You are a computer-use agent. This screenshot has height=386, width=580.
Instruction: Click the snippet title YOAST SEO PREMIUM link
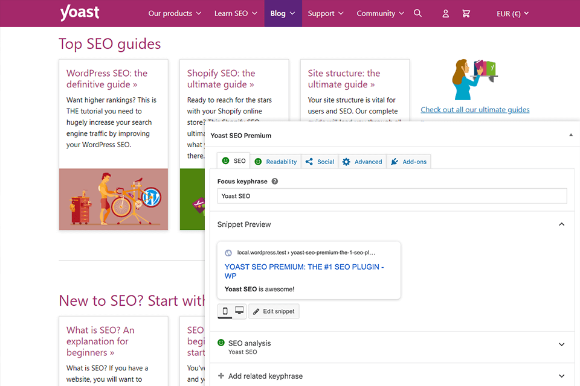tap(304, 271)
